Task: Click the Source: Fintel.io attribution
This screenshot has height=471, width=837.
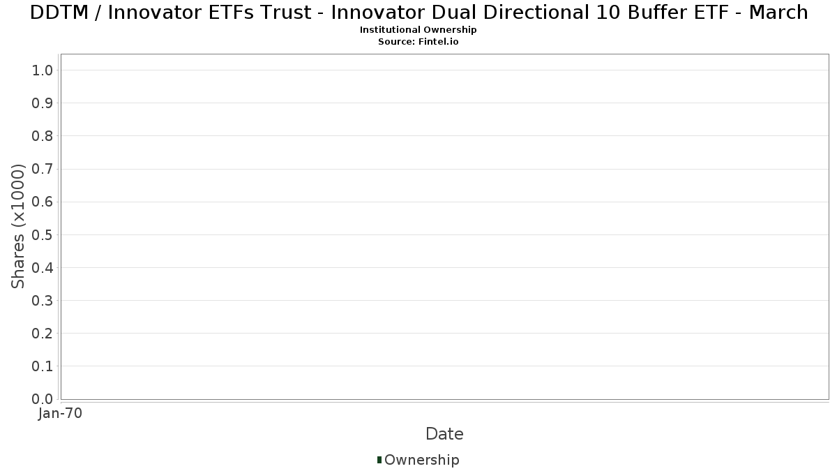Action: pos(418,42)
